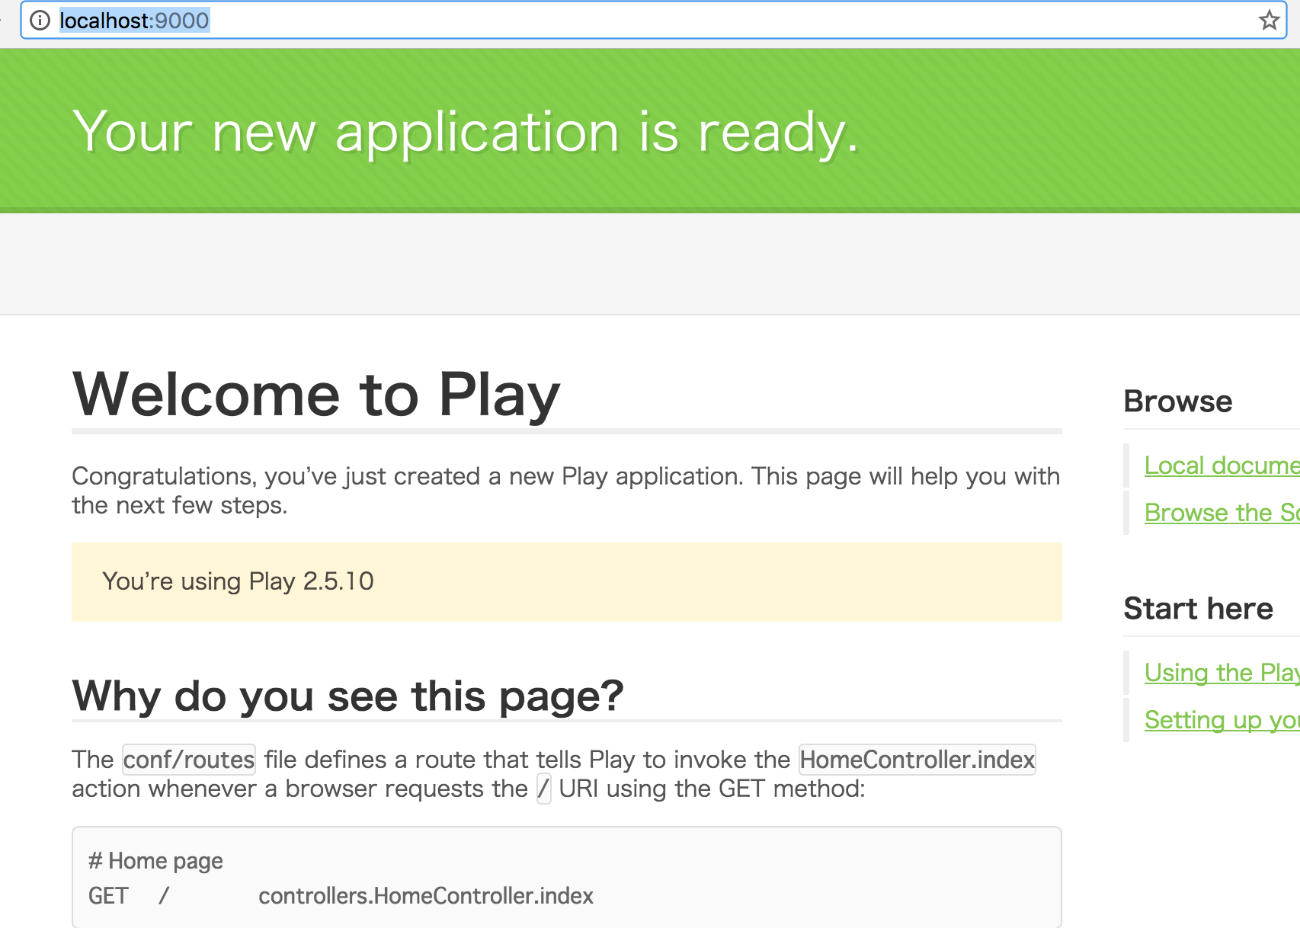Select the localhost:9000 address bar field
Image resolution: width=1300 pixels, height=928 pixels.
click(653, 21)
